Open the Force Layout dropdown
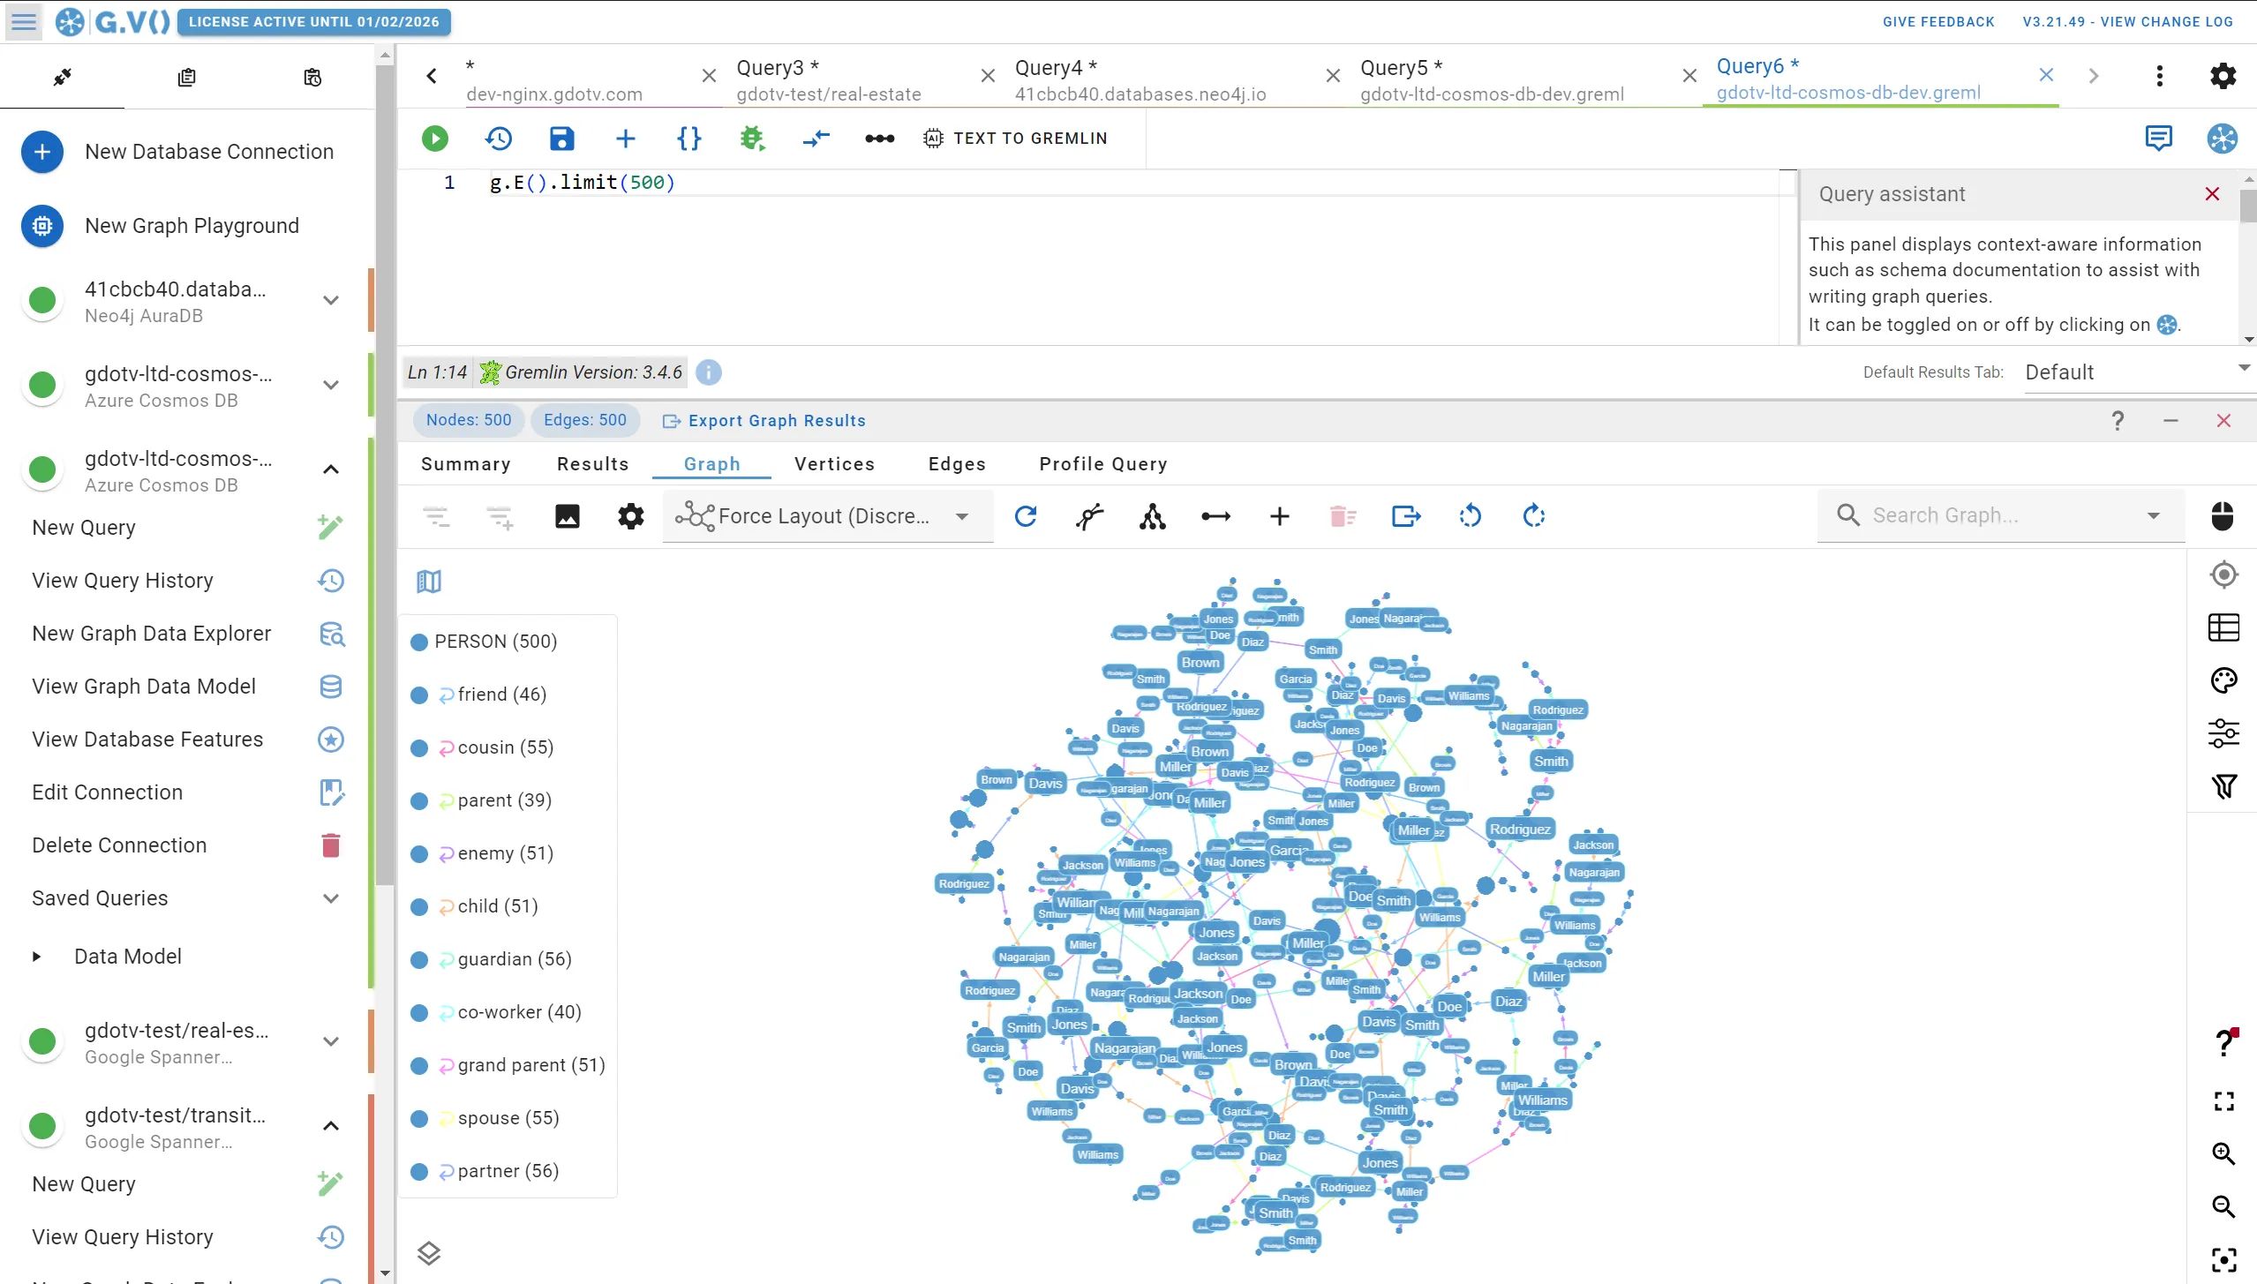This screenshot has height=1284, width=2257. 828,516
